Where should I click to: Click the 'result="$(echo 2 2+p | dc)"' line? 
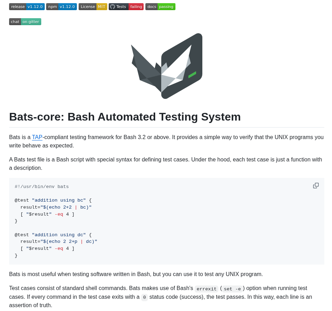pos(59,241)
